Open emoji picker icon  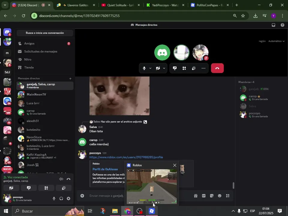[x=220, y=196]
